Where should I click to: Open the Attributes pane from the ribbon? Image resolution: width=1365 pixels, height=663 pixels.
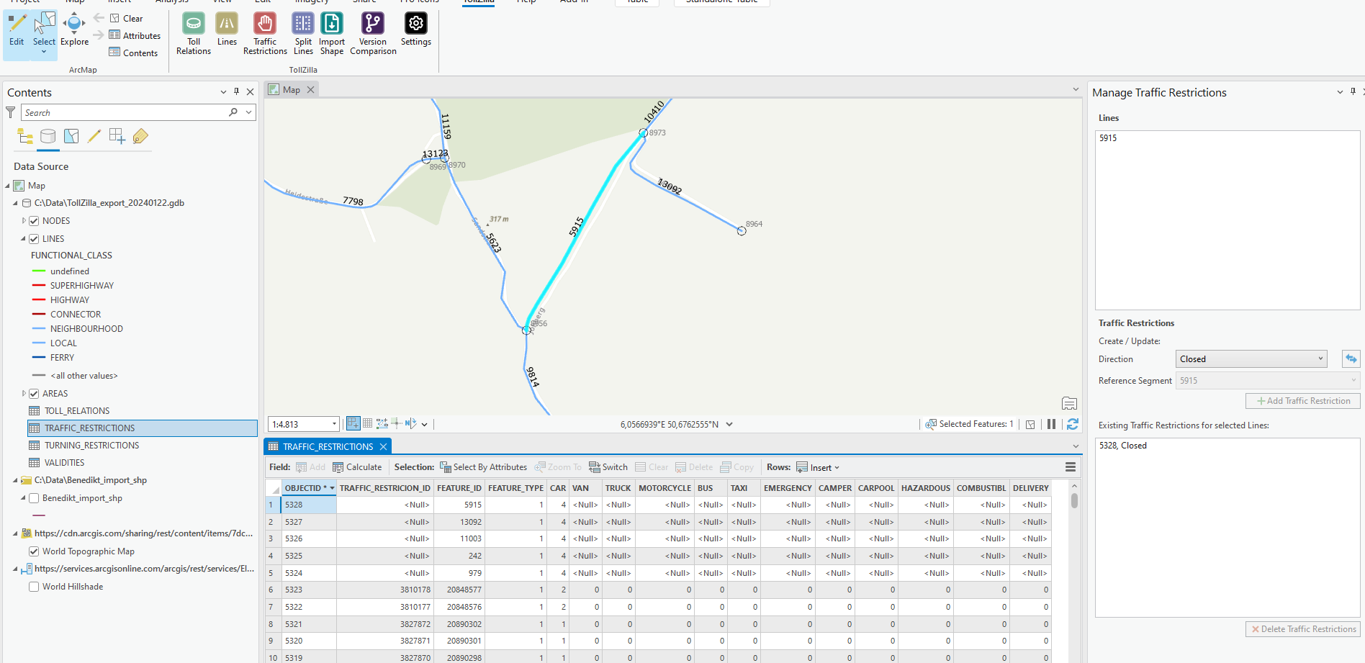[135, 35]
